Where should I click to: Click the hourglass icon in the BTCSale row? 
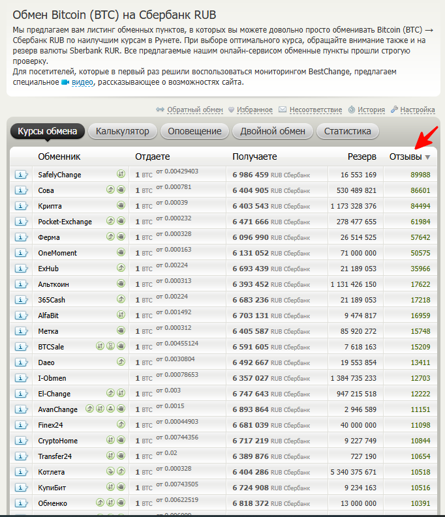click(110, 347)
